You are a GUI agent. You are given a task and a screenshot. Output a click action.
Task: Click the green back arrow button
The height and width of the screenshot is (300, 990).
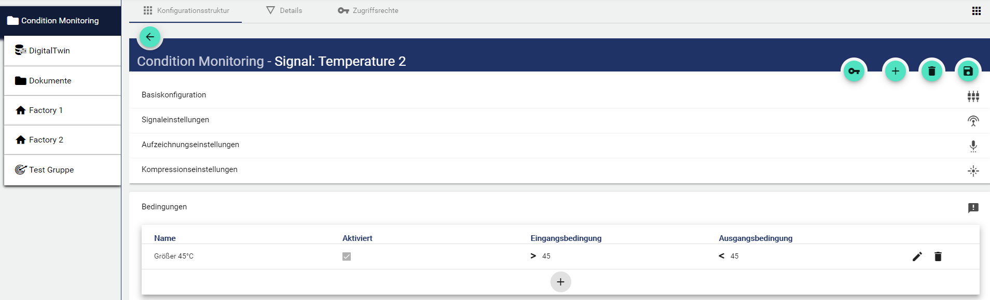click(x=150, y=37)
